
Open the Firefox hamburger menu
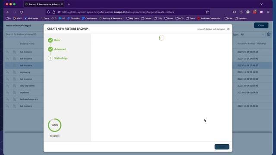coord(268,12)
